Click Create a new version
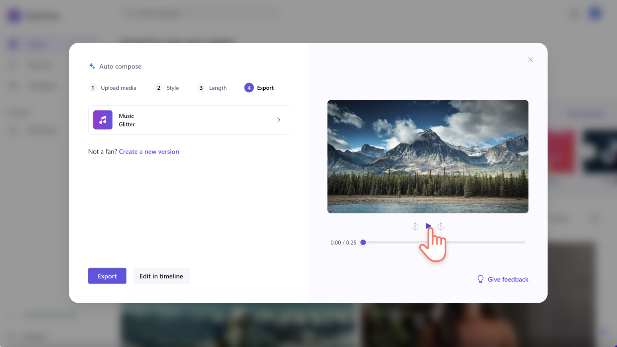The image size is (617, 347). click(149, 152)
